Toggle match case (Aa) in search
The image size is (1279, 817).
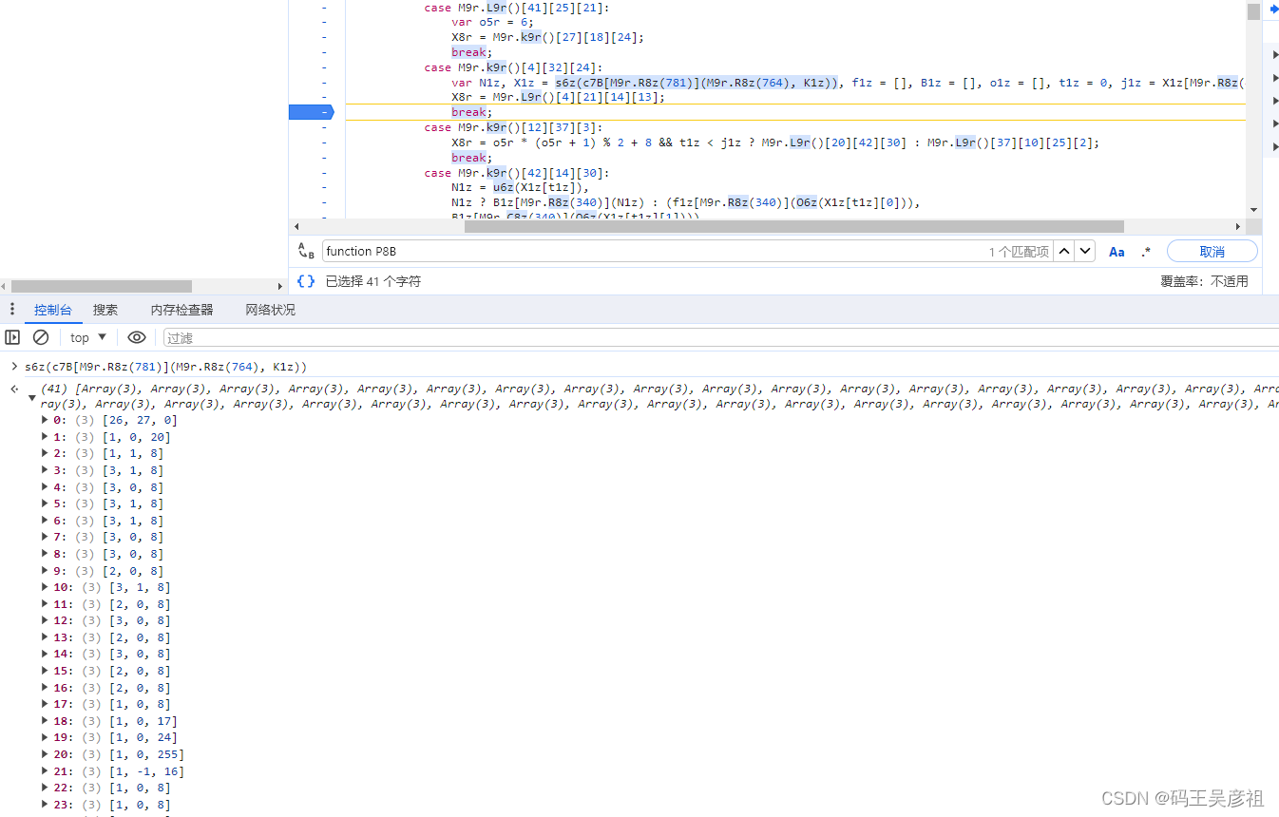(1117, 252)
